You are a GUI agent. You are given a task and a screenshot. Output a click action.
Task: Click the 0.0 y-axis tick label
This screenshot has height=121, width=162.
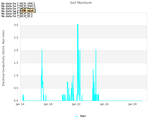coord(16,101)
